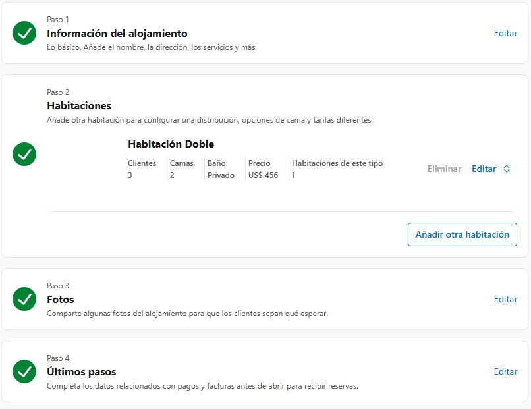Screen dimensions: 531x409
Task: Open Editar for Últimos pasos
Action: click(x=505, y=371)
